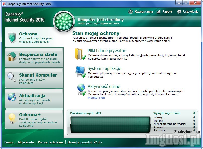Image resolution: width=203 pixels, height=149 pixels.
Task: Click the Raport bar chart icon
Action: [158, 12]
